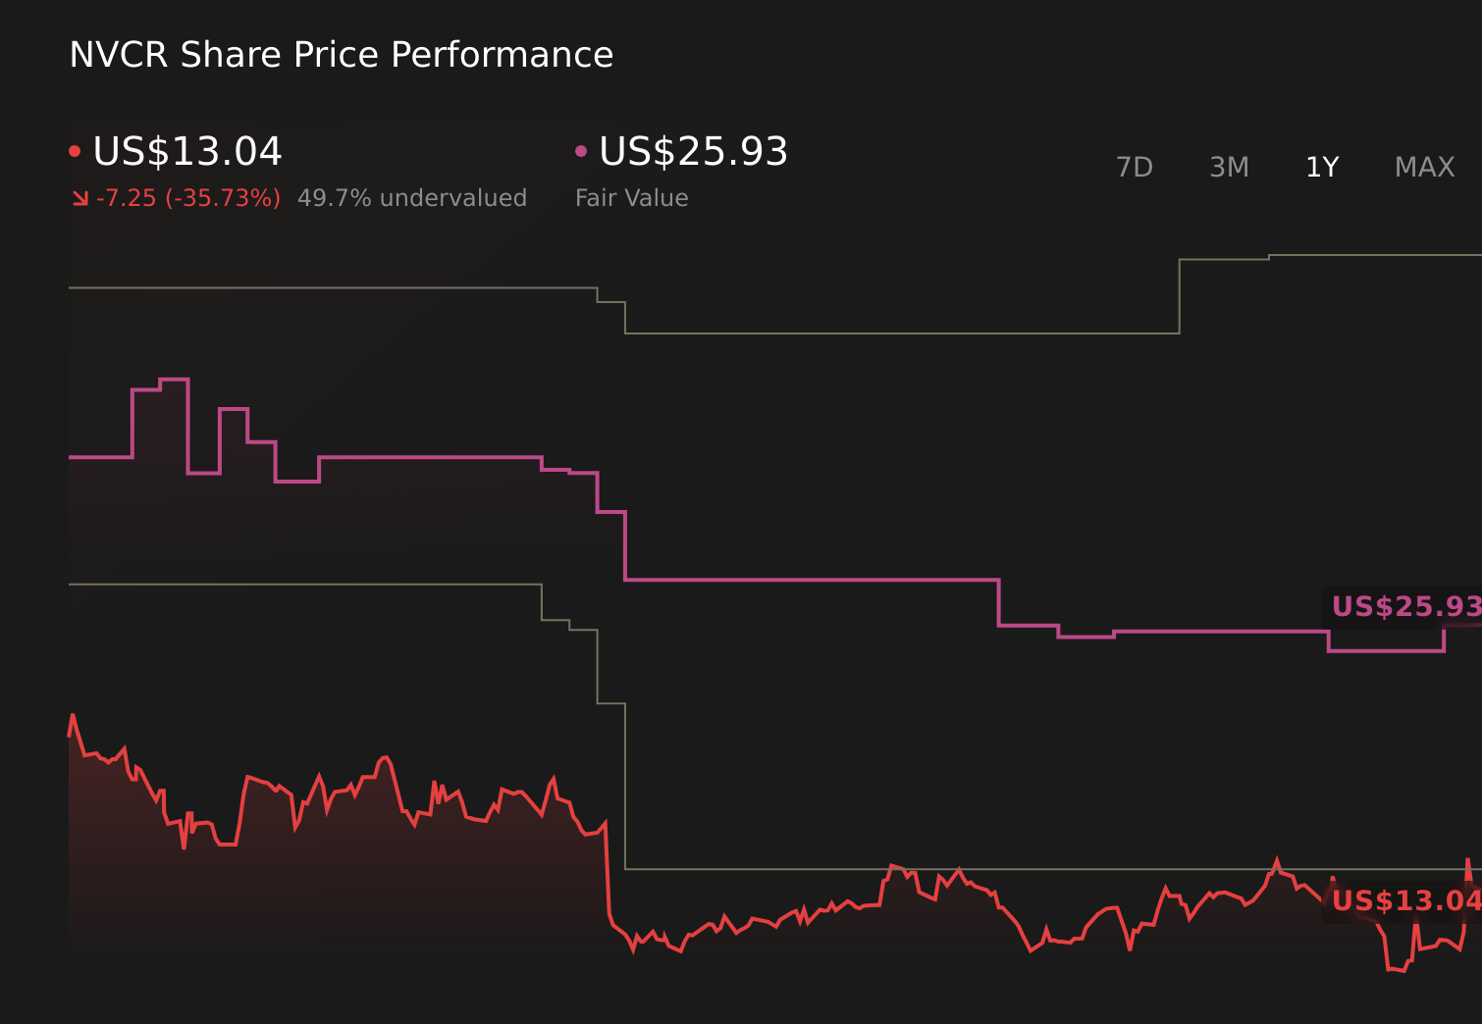Toggle the 1Y period selection
Viewport: 1482px width, 1024px height.
tap(1322, 167)
